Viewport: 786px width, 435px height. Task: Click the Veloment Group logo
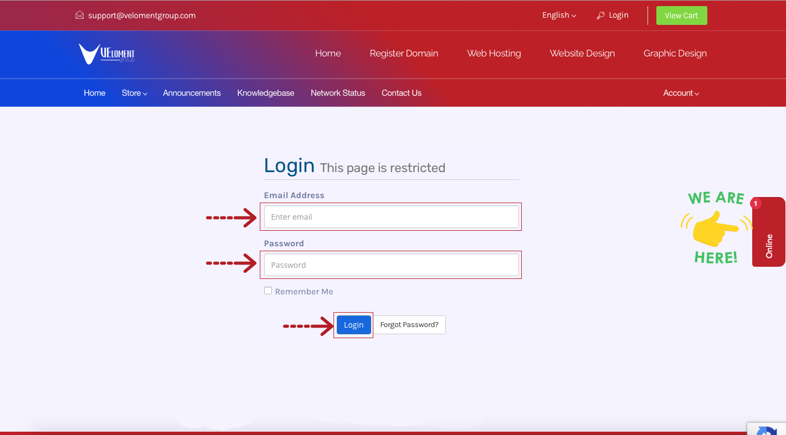coord(106,54)
